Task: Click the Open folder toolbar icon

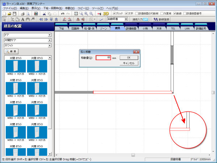Action: click(10, 13)
